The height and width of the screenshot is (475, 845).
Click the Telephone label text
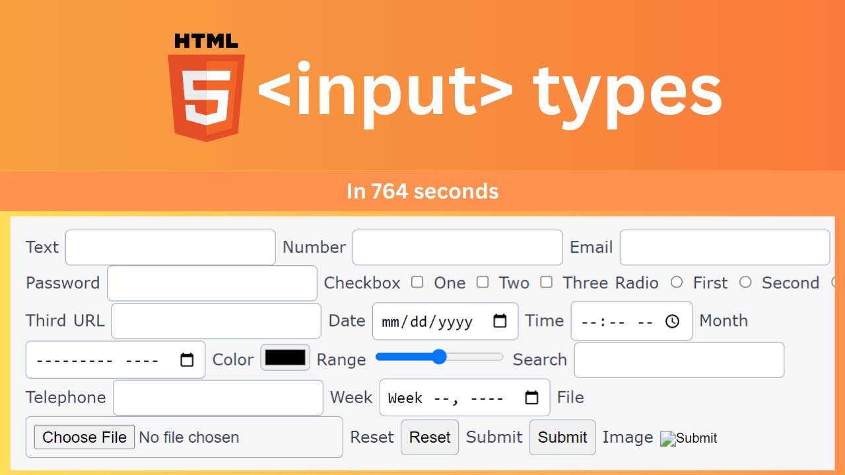pyautogui.click(x=65, y=398)
